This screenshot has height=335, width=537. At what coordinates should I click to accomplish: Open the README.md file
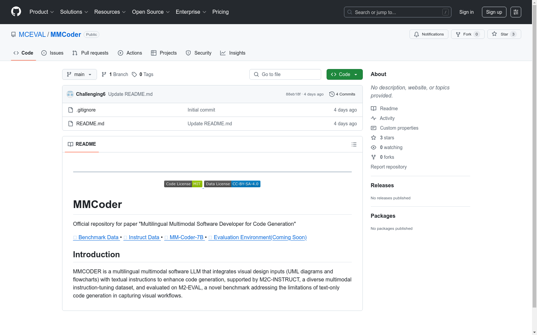(90, 124)
